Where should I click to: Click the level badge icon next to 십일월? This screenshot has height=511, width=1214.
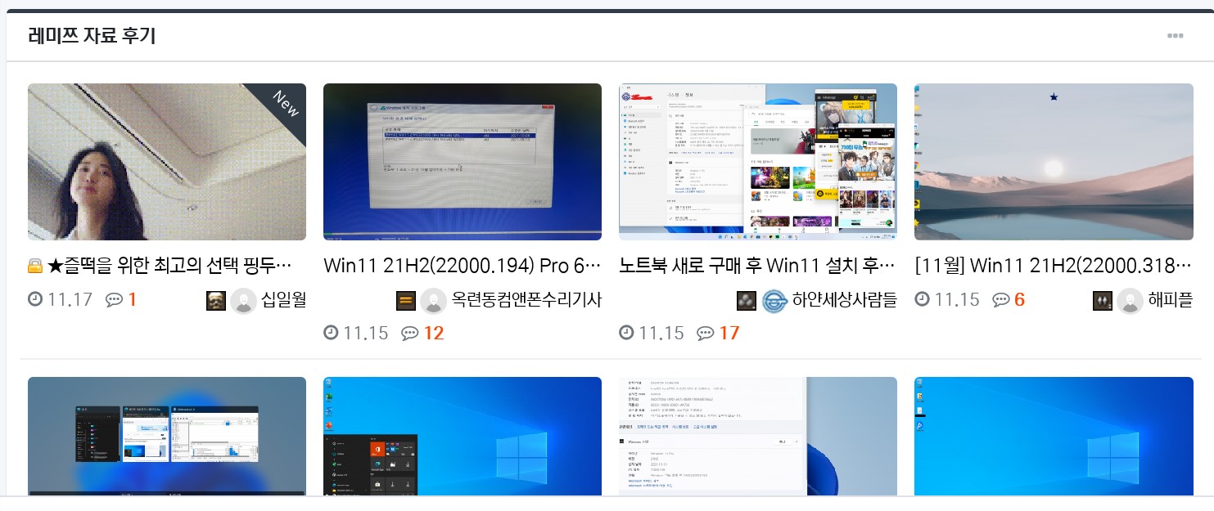[x=215, y=300]
